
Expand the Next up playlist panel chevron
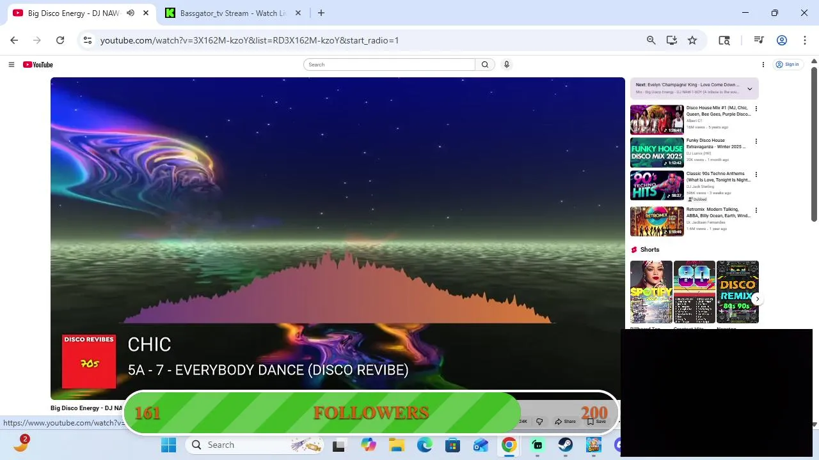(x=750, y=89)
